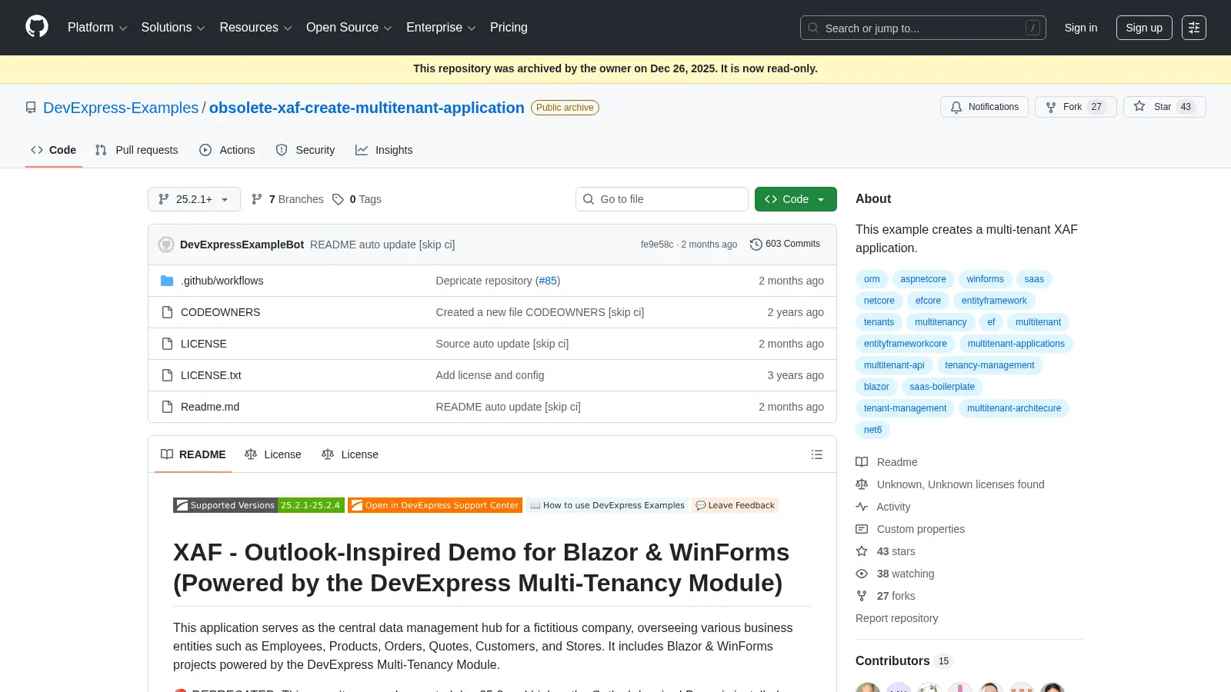Select the first License tab
The image size is (1231, 692).
[x=273, y=454]
